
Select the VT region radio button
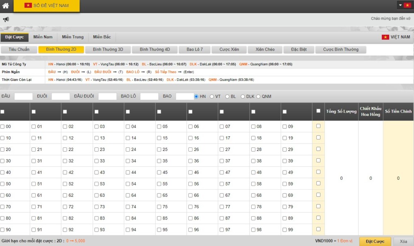pyautogui.click(x=212, y=96)
